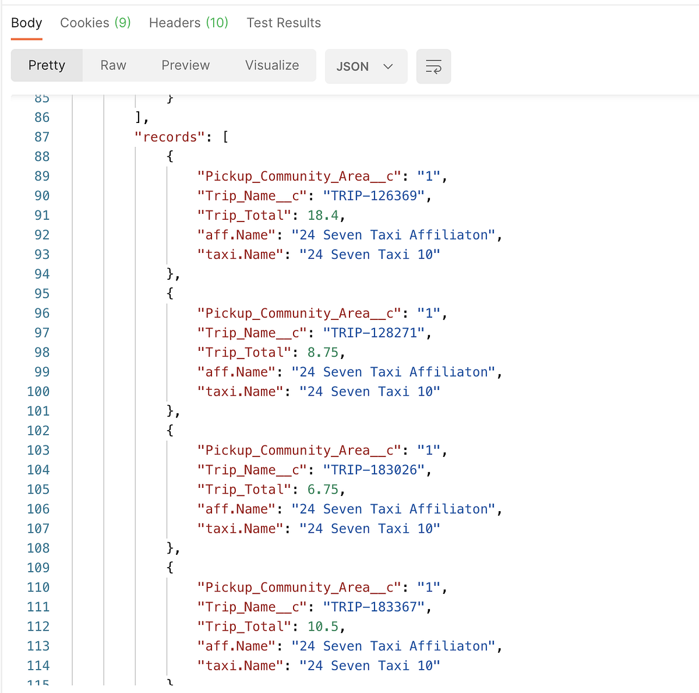View the Test Results tab
The image size is (699, 693).
[284, 23]
